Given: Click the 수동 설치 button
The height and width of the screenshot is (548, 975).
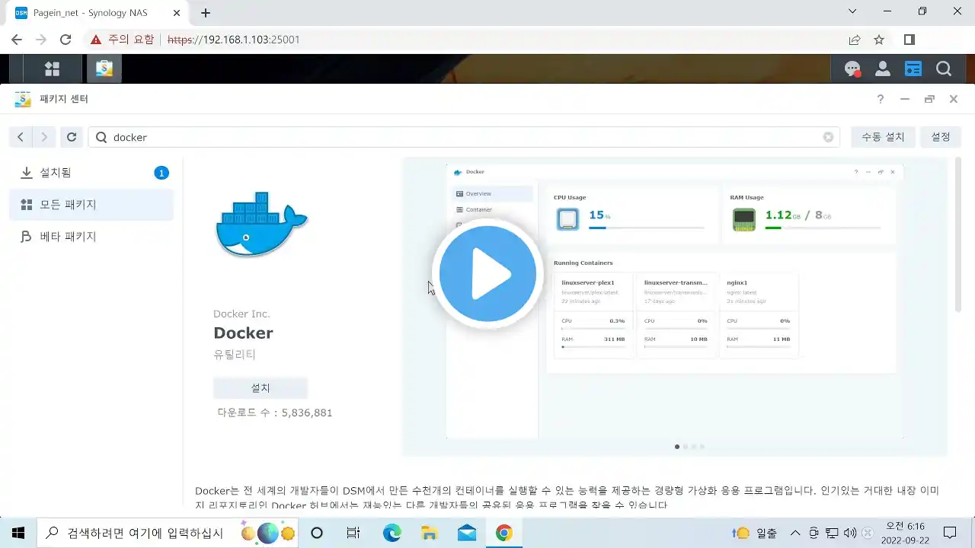Looking at the screenshot, I should 883,137.
